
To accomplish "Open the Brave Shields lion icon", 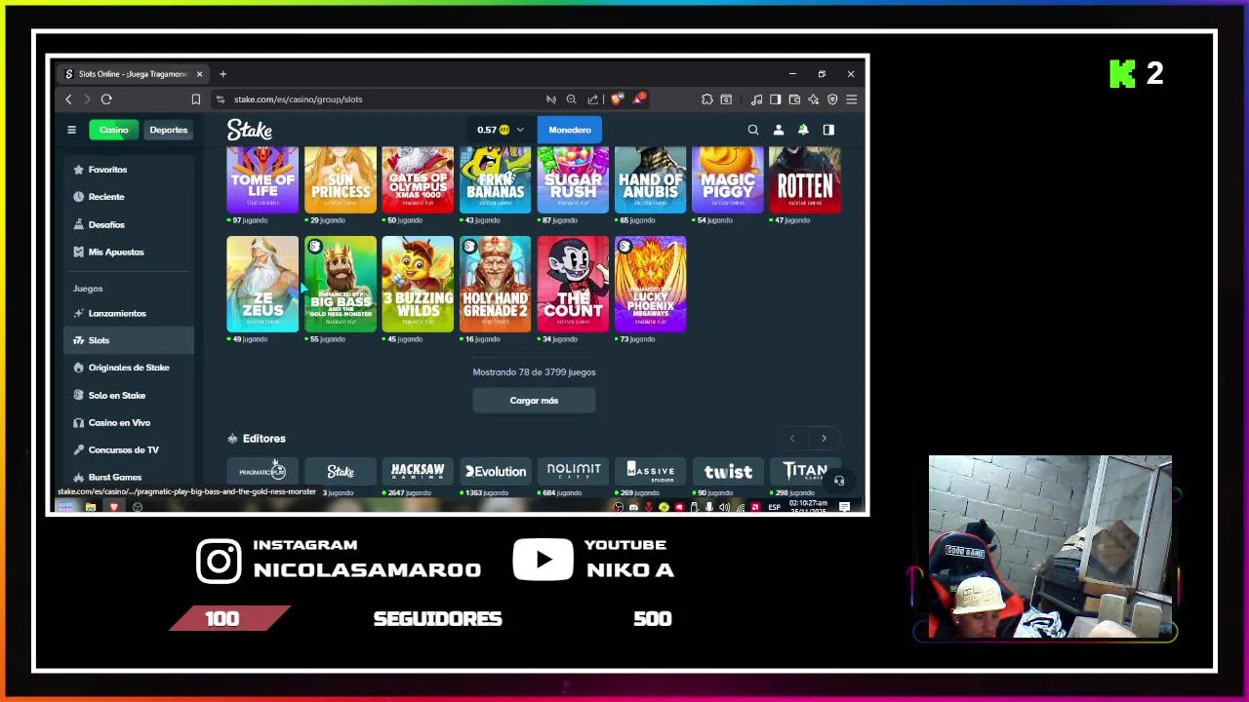I will click(x=617, y=98).
